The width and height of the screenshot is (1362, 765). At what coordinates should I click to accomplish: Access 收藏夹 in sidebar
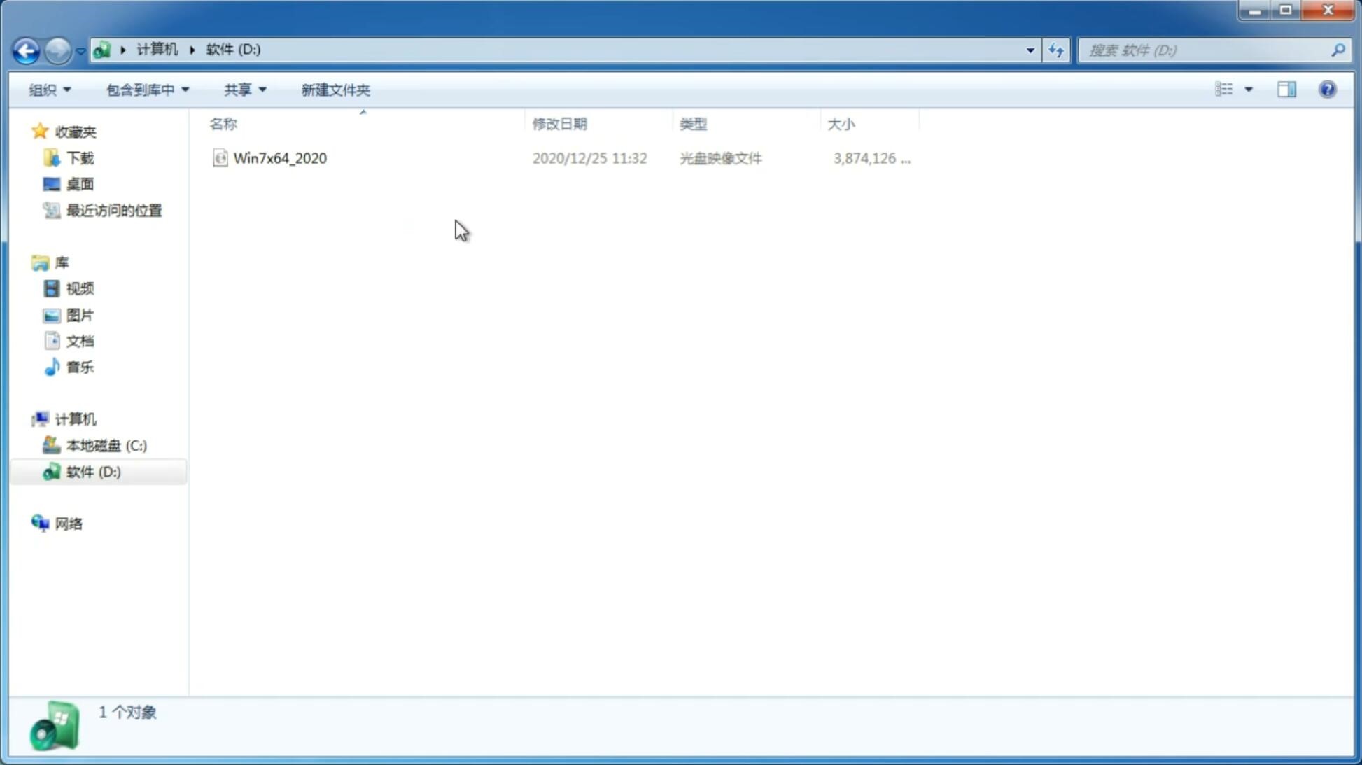tap(77, 132)
